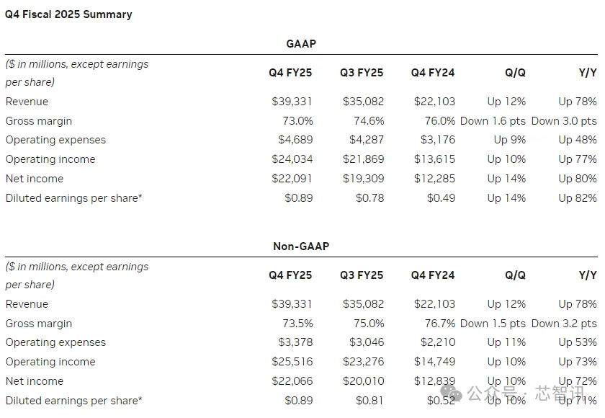Select GAAP gross margin 73.0% value

click(297, 121)
